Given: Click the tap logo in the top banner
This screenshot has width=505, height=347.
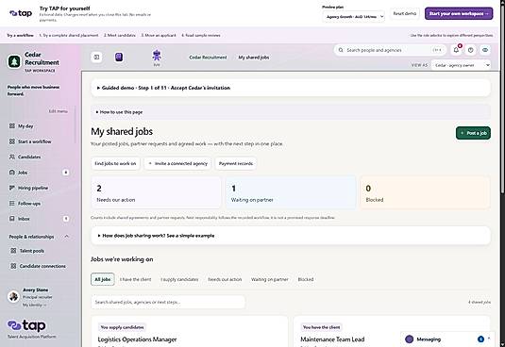Looking at the screenshot, I should pos(21,13).
